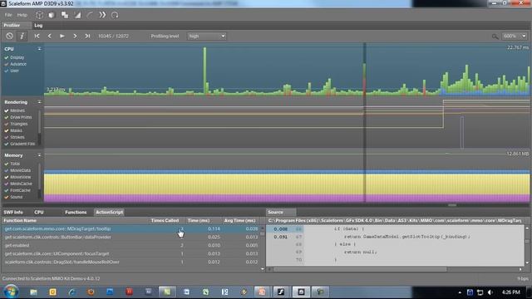Viewport: 532px width, 299px height.
Task: Toggle the Display CPU checkbox
Action: point(7,57)
